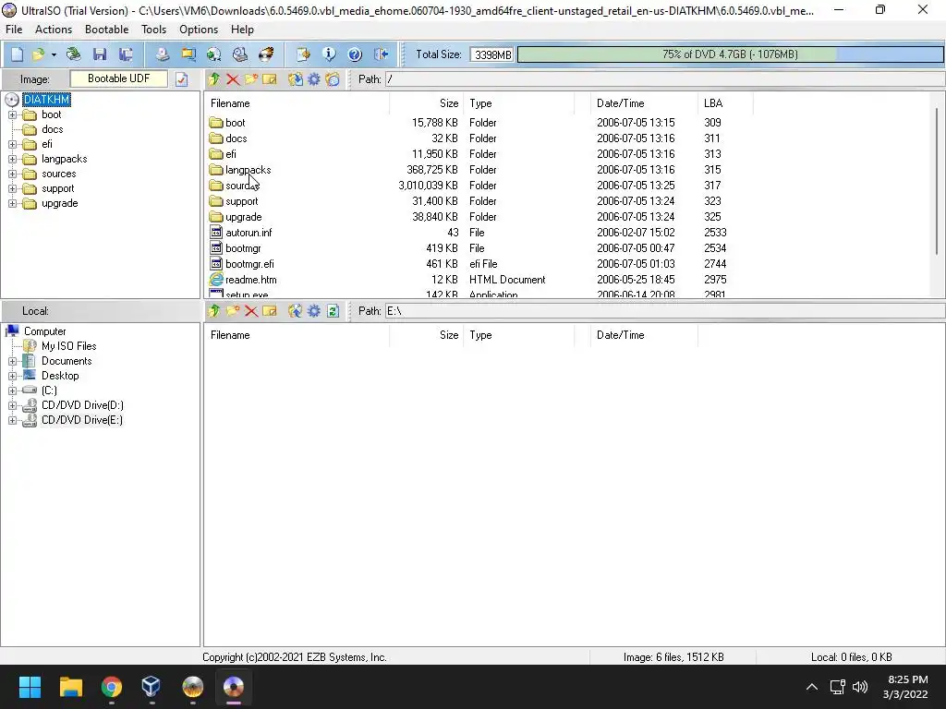Click the red Delete X in Local toolbar

click(x=251, y=311)
